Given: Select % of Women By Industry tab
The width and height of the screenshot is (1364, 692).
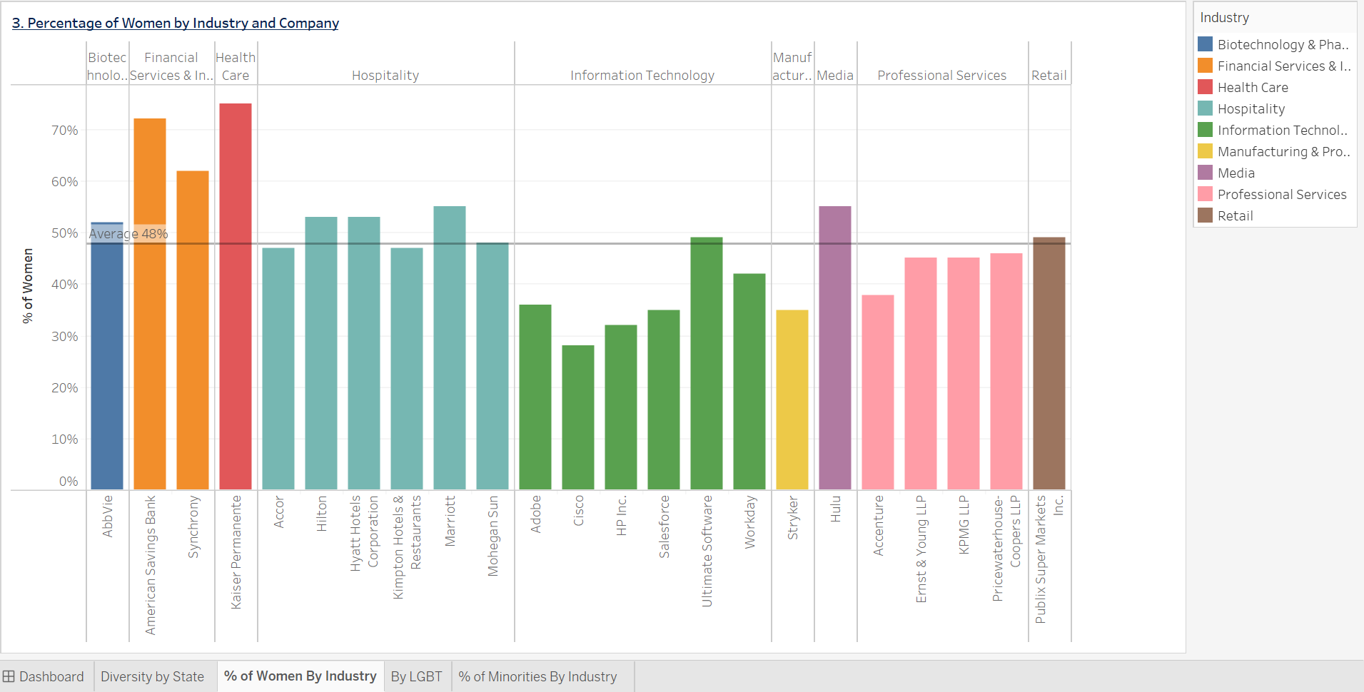Looking at the screenshot, I should (300, 676).
